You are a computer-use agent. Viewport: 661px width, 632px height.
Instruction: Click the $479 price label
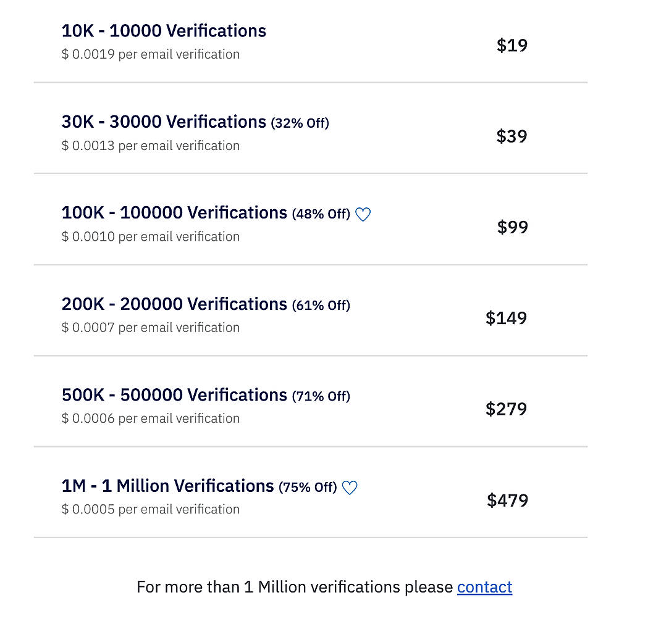(x=507, y=500)
